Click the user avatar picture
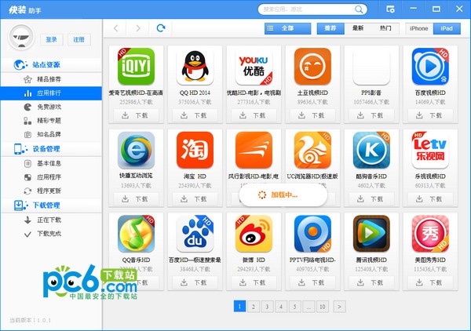The width and height of the screenshot is (471, 331). (21, 38)
